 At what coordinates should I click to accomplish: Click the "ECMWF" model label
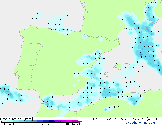click(x=41, y=119)
